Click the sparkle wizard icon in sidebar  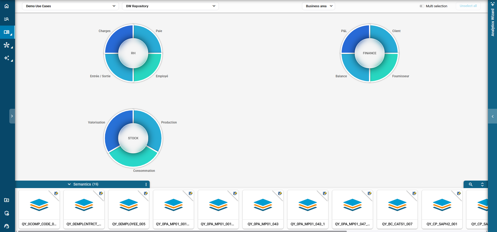pos(7,58)
